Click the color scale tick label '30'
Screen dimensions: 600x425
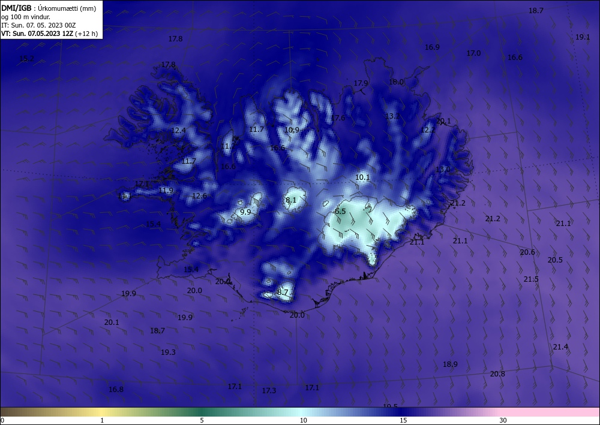click(x=503, y=420)
